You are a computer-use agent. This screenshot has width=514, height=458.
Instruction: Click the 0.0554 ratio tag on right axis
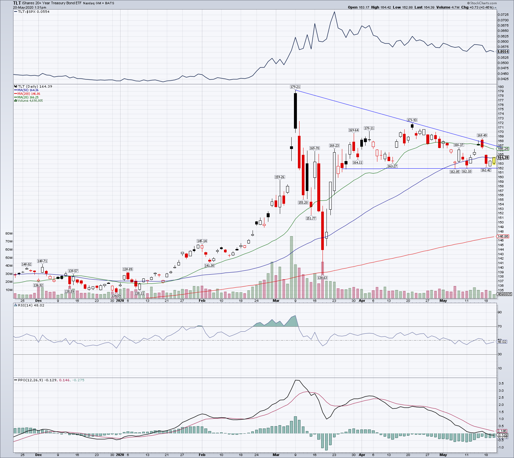point(503,52)
